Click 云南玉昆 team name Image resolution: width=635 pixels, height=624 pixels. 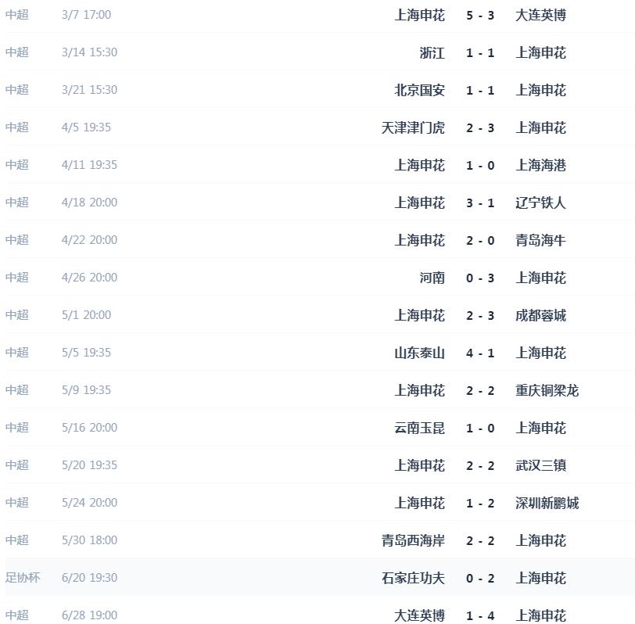coord(419,428)
